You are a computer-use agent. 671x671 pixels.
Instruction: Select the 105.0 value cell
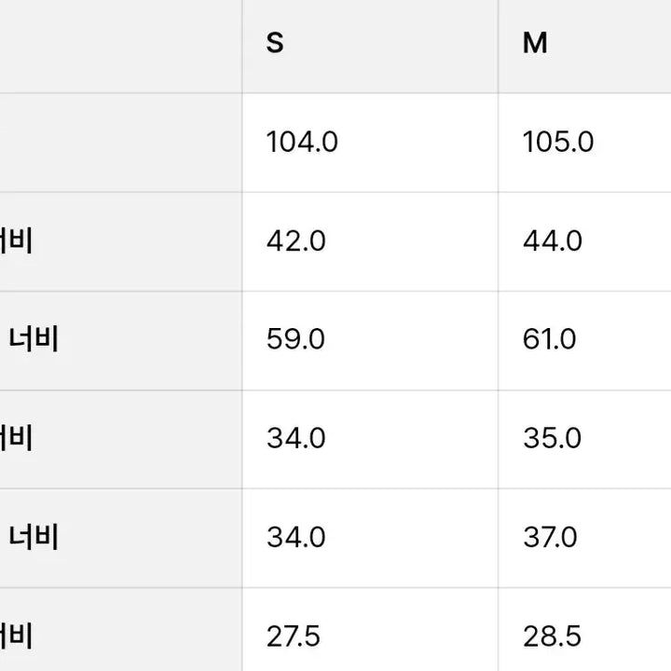click(x=558, y=143)
